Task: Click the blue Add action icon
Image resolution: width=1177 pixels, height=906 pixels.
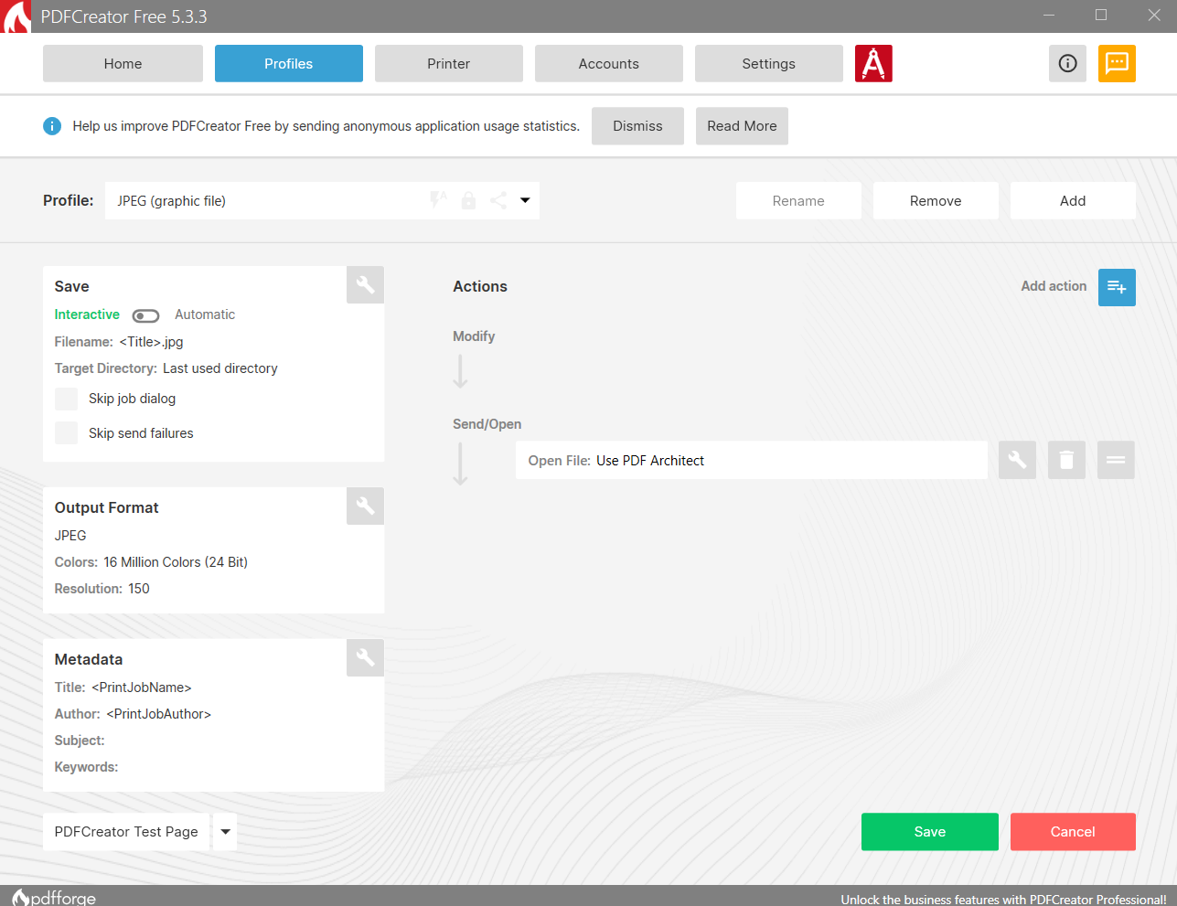Action: [1116, 287]
